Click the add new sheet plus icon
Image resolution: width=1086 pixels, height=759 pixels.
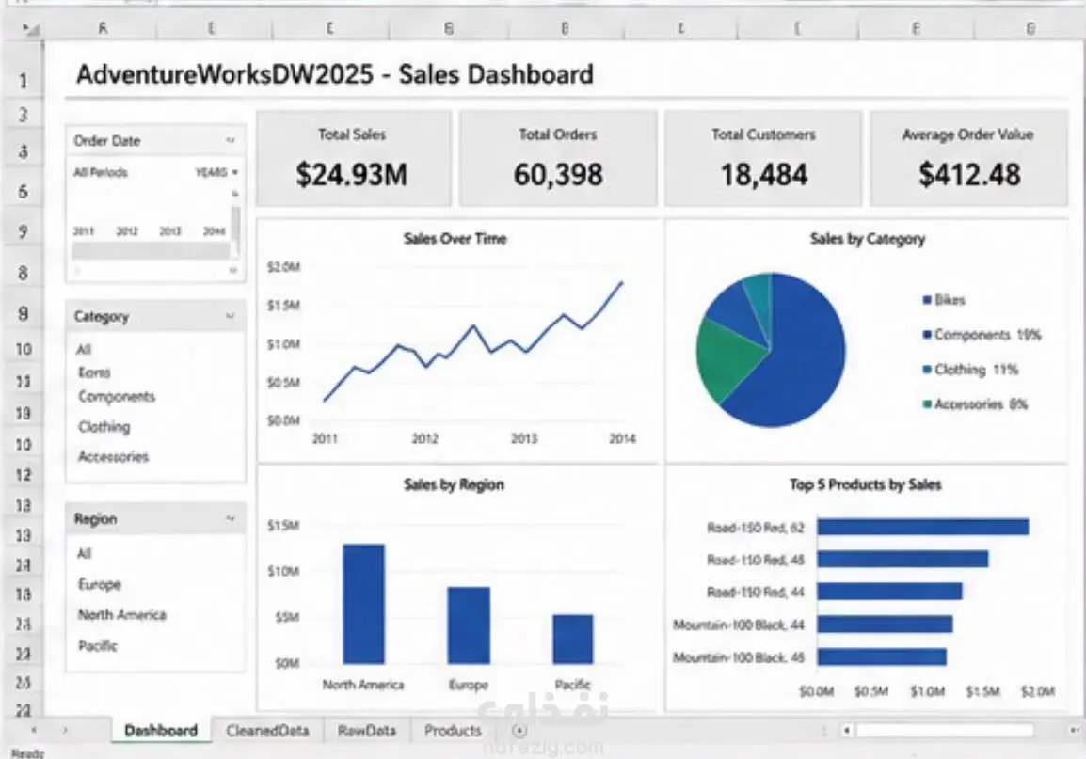(x=519, y=731)
